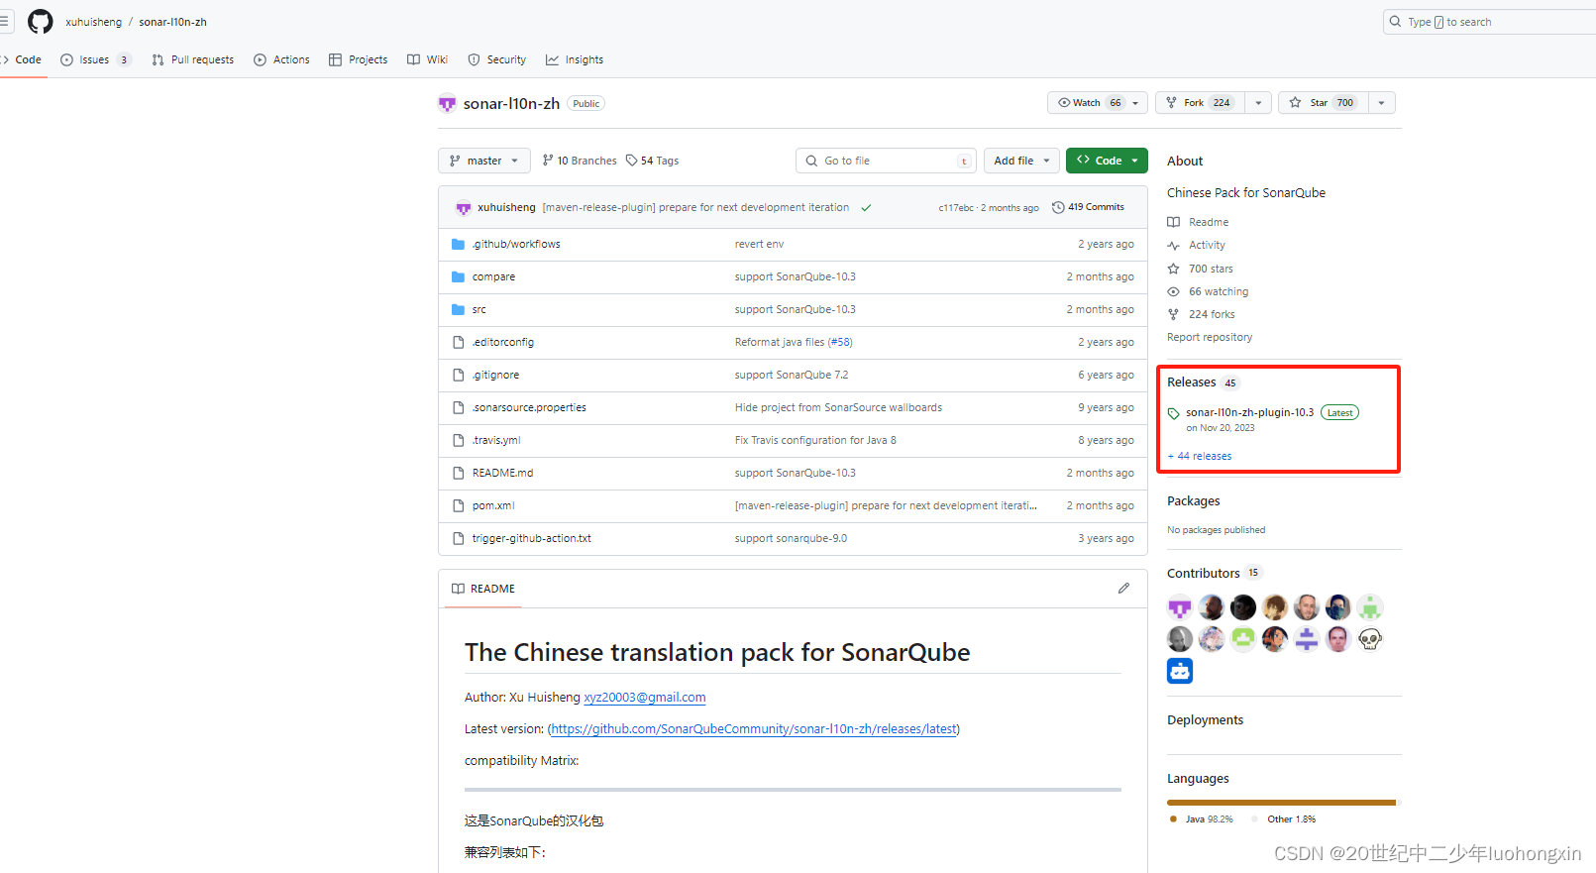The image size is (1596, 873).
Task: Click Report repository link
Action: tap(1210, 337)
